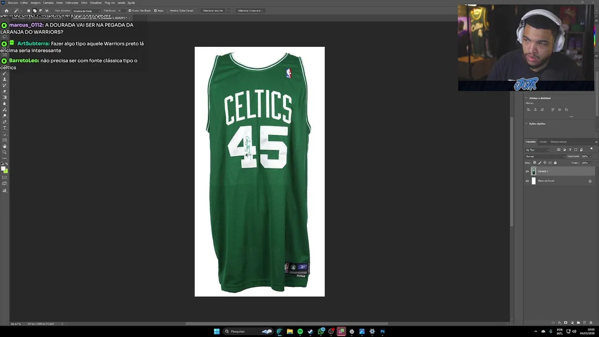The width and height of the screenshot is (599, 337).
Task: Select the Clone Stamp tool
Action: [x=5, y=79]
